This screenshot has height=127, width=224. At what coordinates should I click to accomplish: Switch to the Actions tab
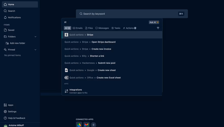point(130,28)
